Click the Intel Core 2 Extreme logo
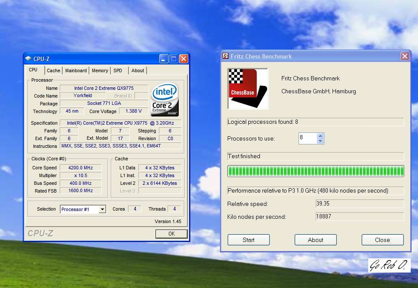The width and height of the screenshot is (418, 288). pos(165,99)
